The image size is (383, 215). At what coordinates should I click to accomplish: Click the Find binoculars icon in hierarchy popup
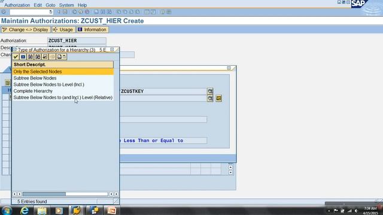[x=31, y=57]
